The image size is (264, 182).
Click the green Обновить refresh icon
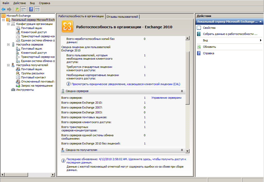click(199, 47)
